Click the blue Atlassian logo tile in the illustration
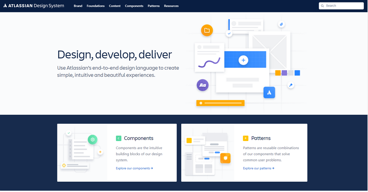This screenshot has height=192, width=368. (x=269, y=92)
